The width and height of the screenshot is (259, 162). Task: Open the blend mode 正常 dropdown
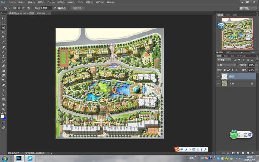point(226,65)
